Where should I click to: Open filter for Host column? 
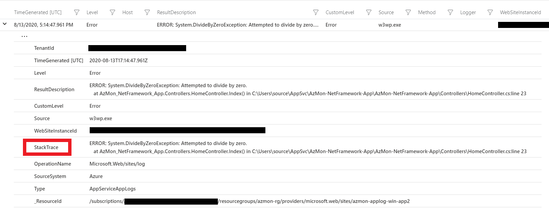click(x=147, y=12)
